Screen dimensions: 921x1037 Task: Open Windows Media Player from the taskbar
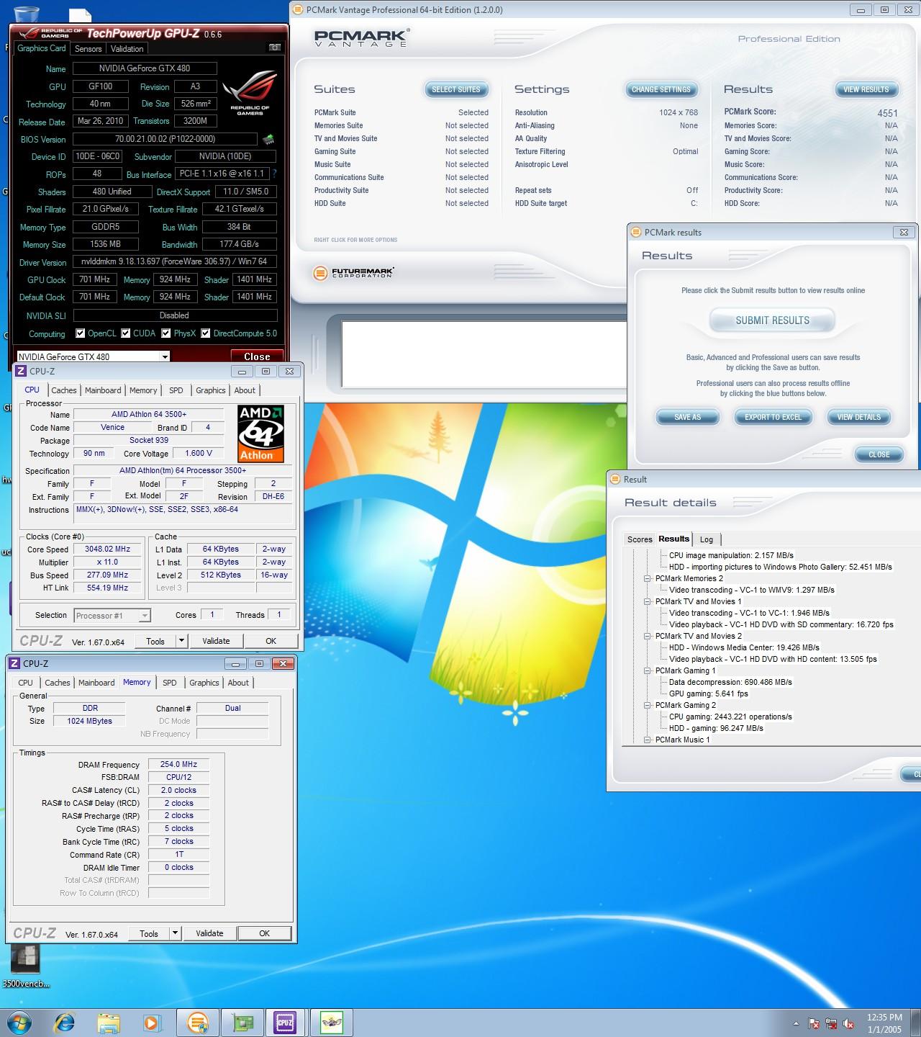coord(152,1022)
